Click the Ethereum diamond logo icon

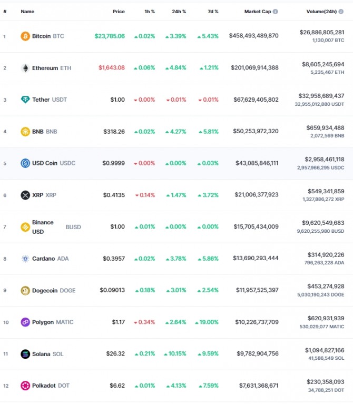[x=25, y=68]
